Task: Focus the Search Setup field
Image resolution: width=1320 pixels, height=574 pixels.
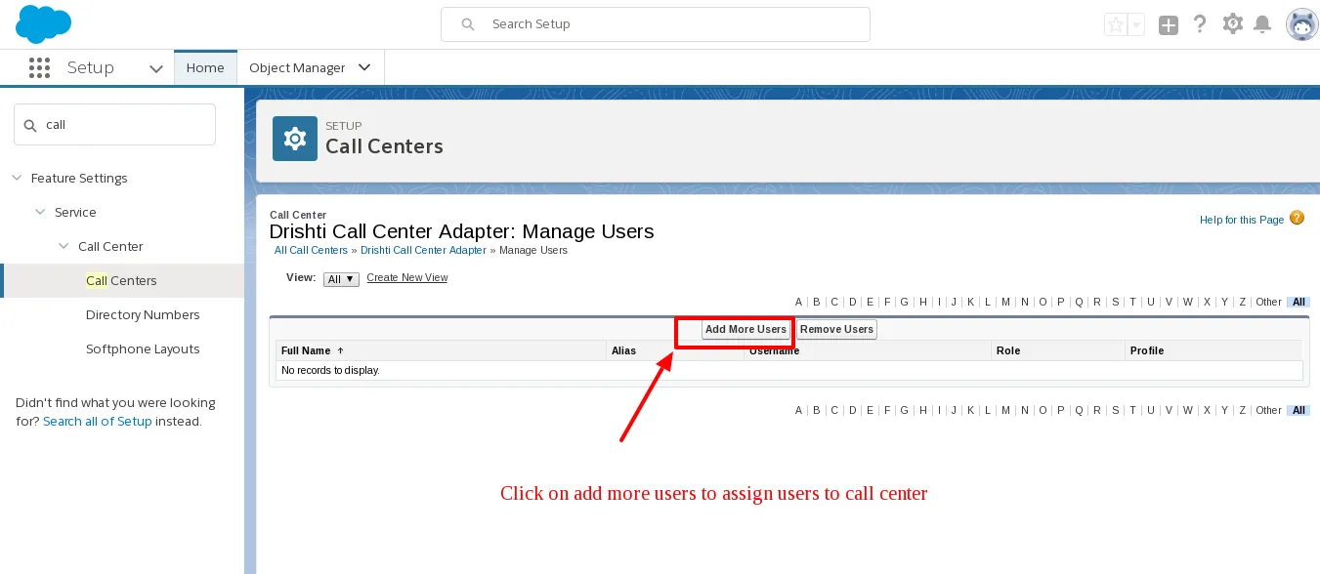Action: pos(656,24)
